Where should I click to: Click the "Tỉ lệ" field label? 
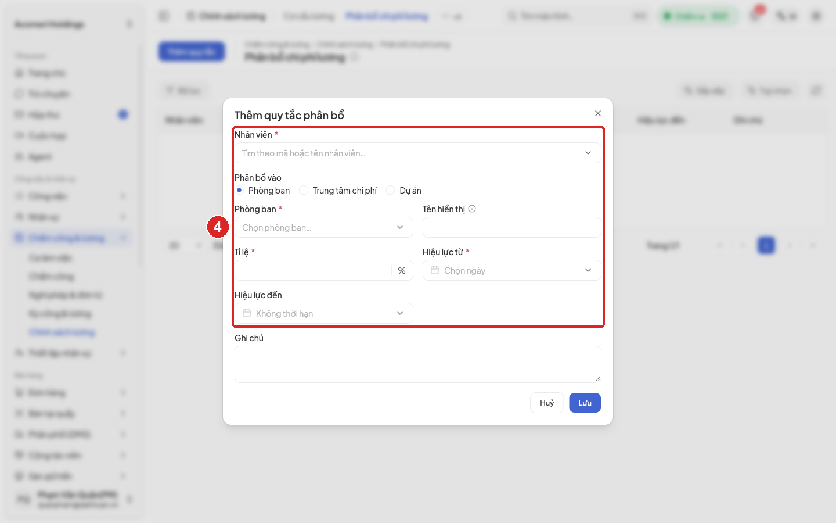[242, 252]
